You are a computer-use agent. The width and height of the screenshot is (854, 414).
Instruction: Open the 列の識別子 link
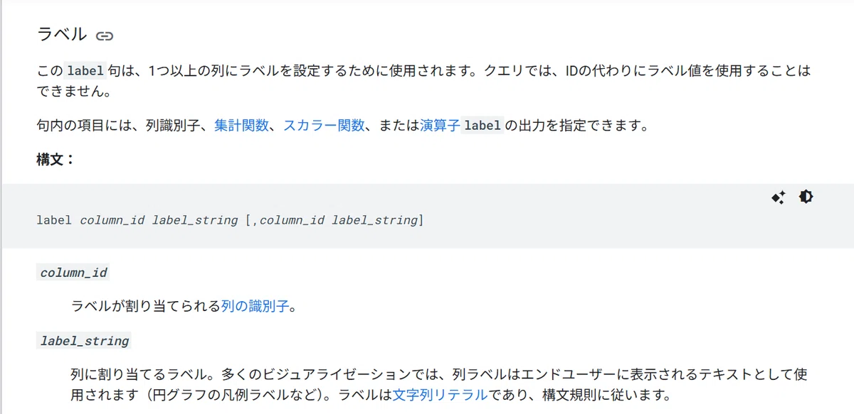(x=255, y=306)
